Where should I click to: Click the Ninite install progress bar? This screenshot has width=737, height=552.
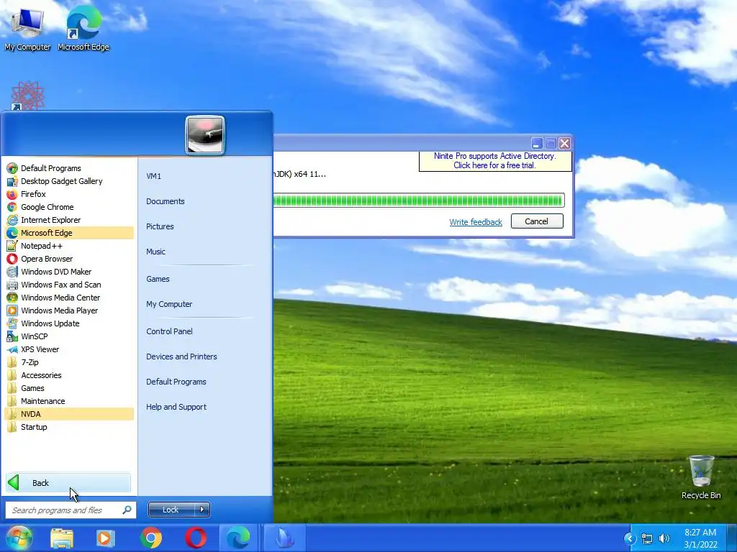(418, 201)
